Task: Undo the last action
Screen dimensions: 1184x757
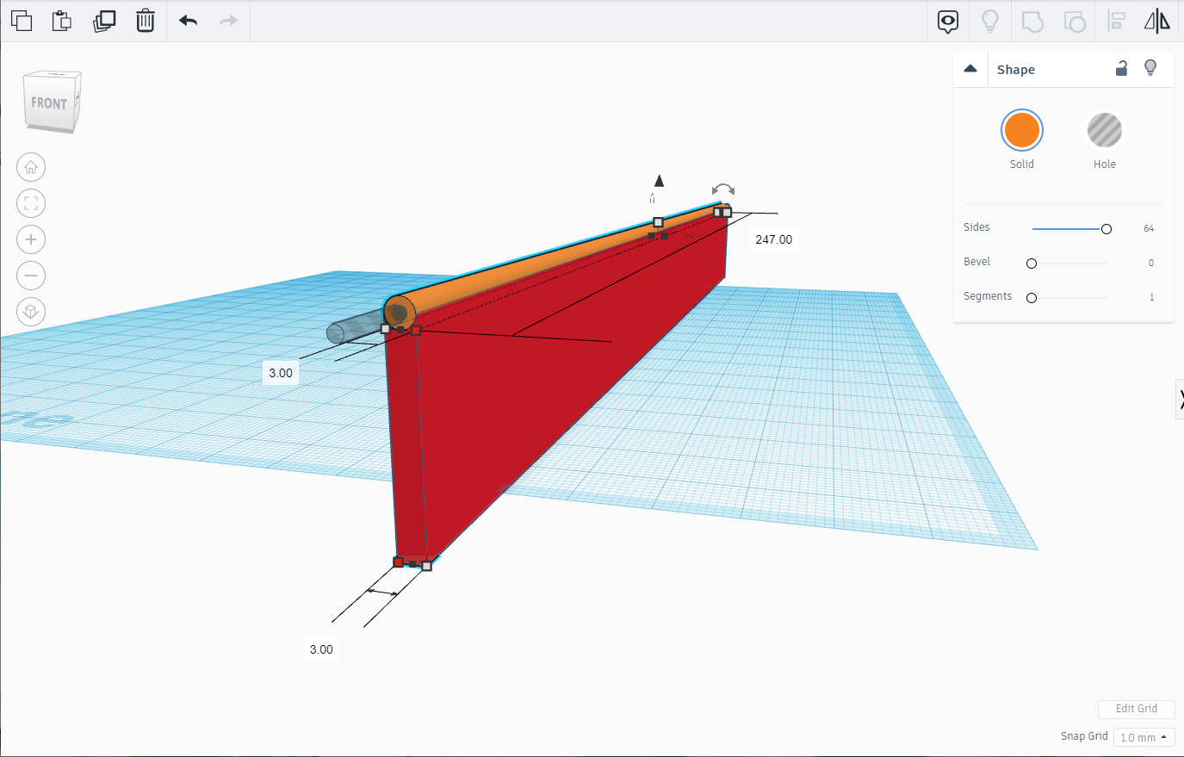Action: click(189, 21)
